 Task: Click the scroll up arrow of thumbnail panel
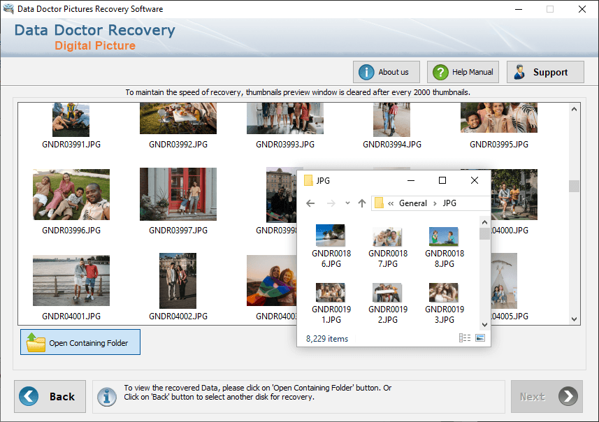574,109
